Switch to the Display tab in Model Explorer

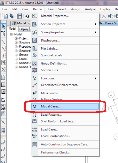click(x=24, y=29)
